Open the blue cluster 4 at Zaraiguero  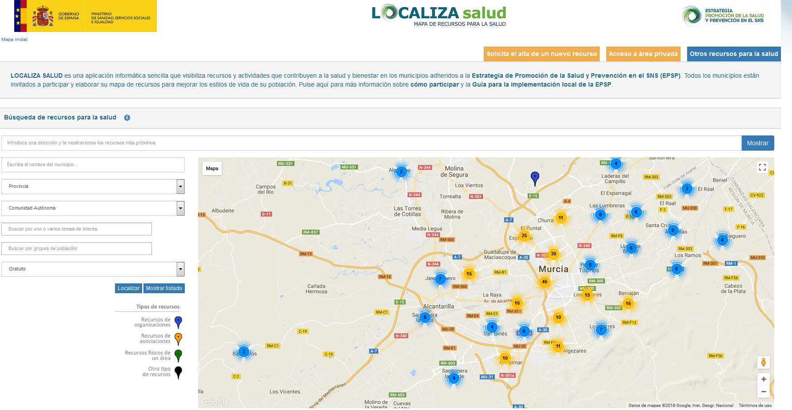point(722,240)
